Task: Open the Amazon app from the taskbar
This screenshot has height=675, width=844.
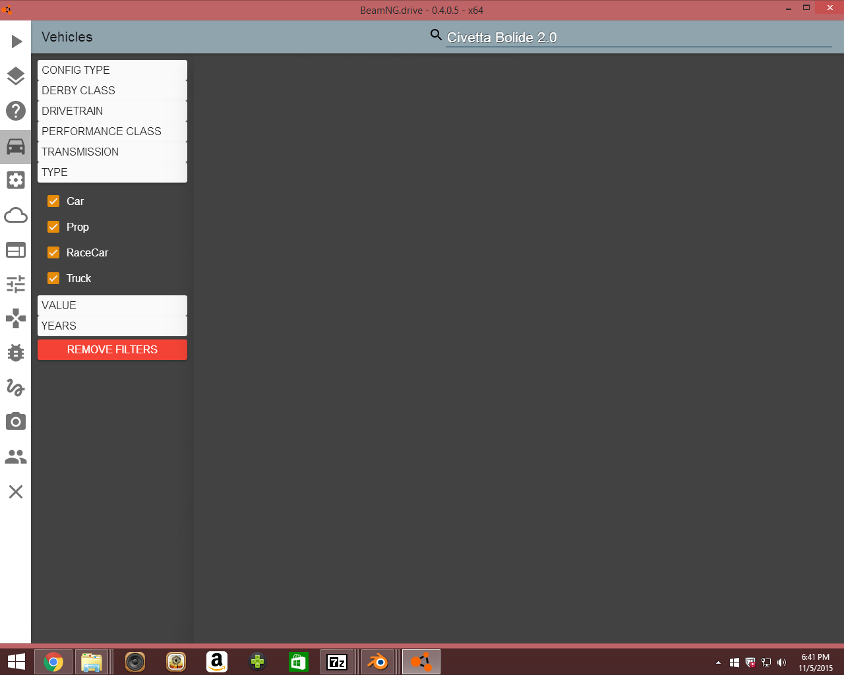Action: pyautogui.click(x=217, y=662)
